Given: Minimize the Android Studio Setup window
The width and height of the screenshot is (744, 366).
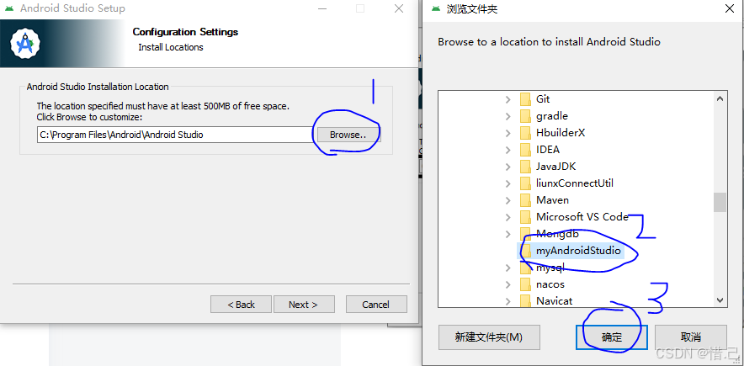Looking at the screenshot, I should [322, 8].
